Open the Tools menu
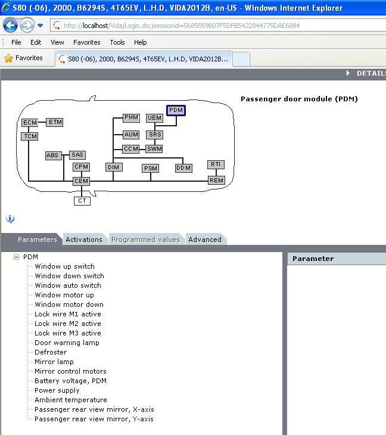This screenshot has height=435, width=386. [x=117, y=42]
